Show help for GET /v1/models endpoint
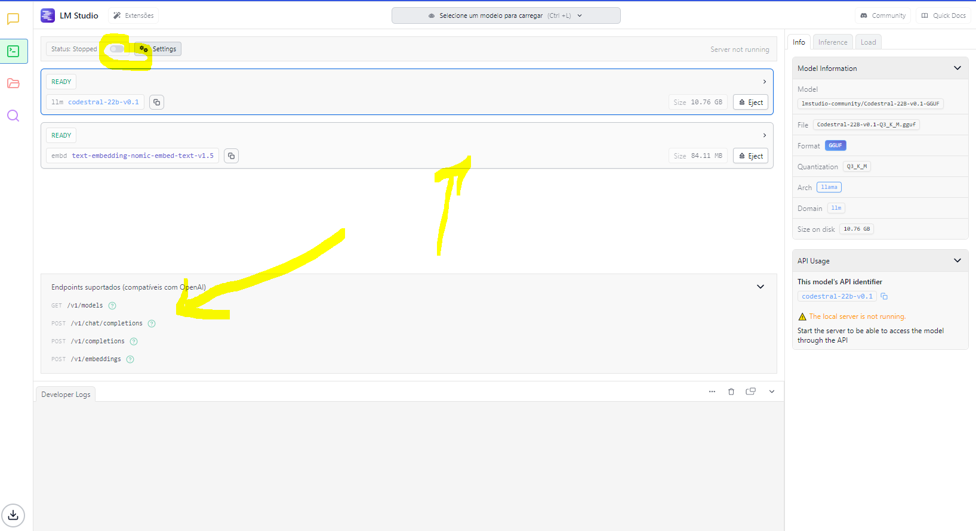This screenshot has width=976, height=531. (x=112, y=306)
